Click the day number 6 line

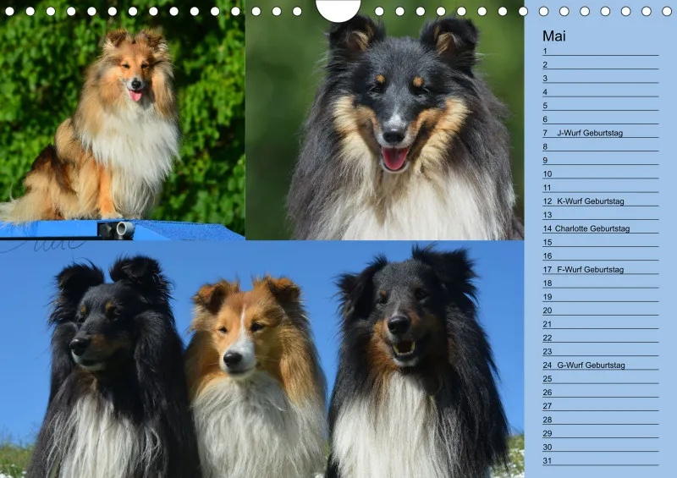tap(600, 119)
